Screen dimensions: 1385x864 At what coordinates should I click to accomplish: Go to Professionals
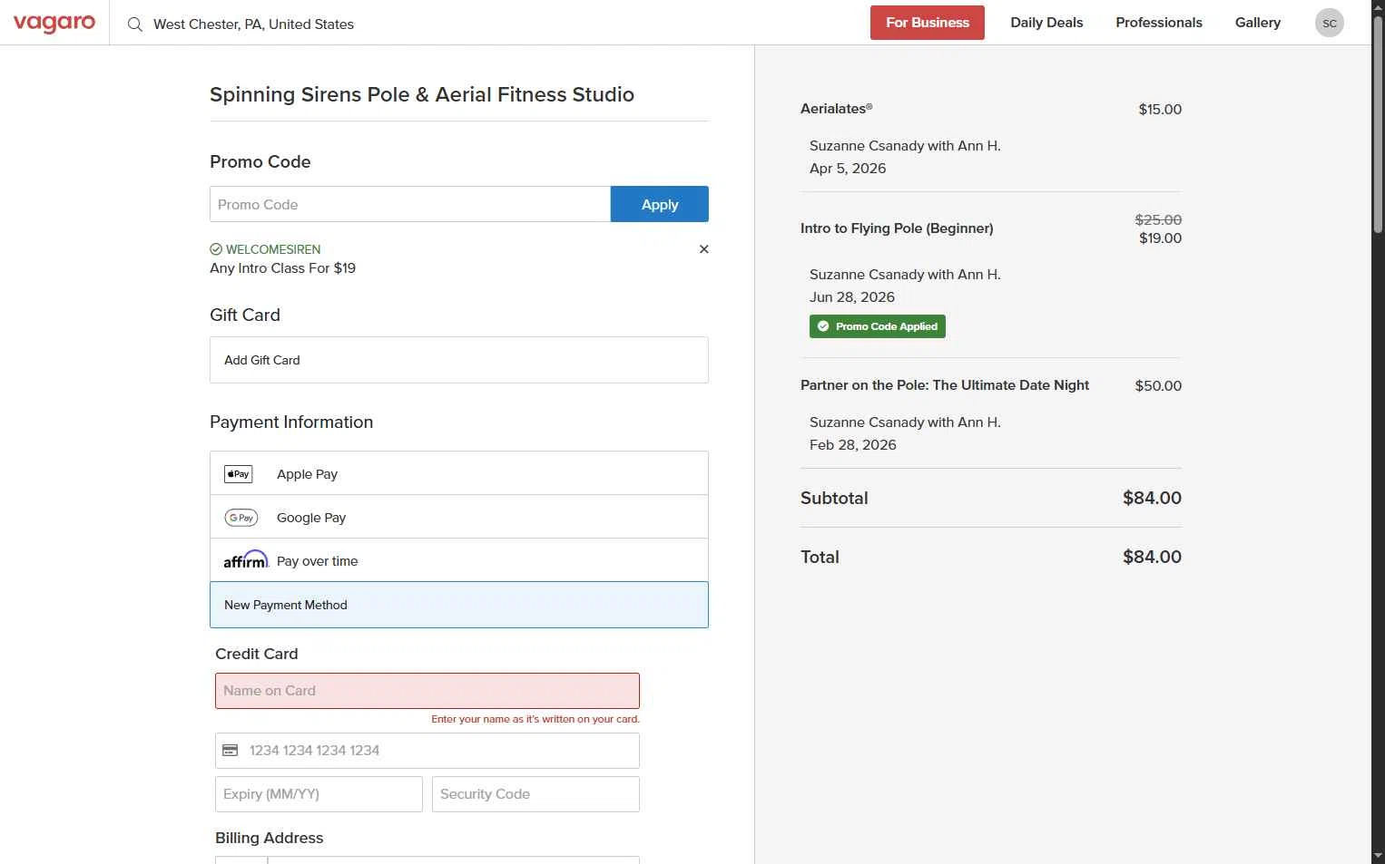[1159, 23]
